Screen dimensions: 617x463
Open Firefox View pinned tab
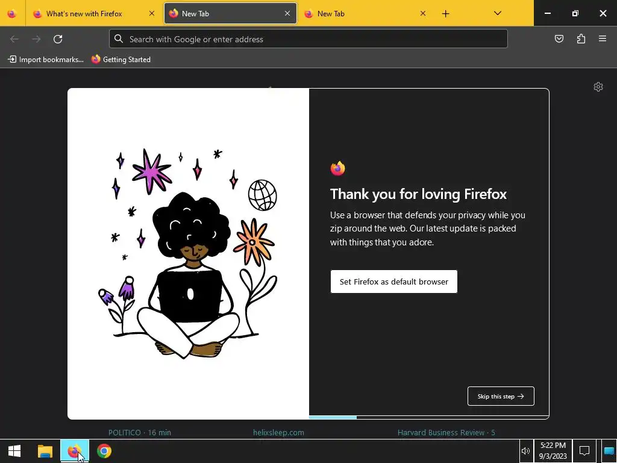pos(12,13)
